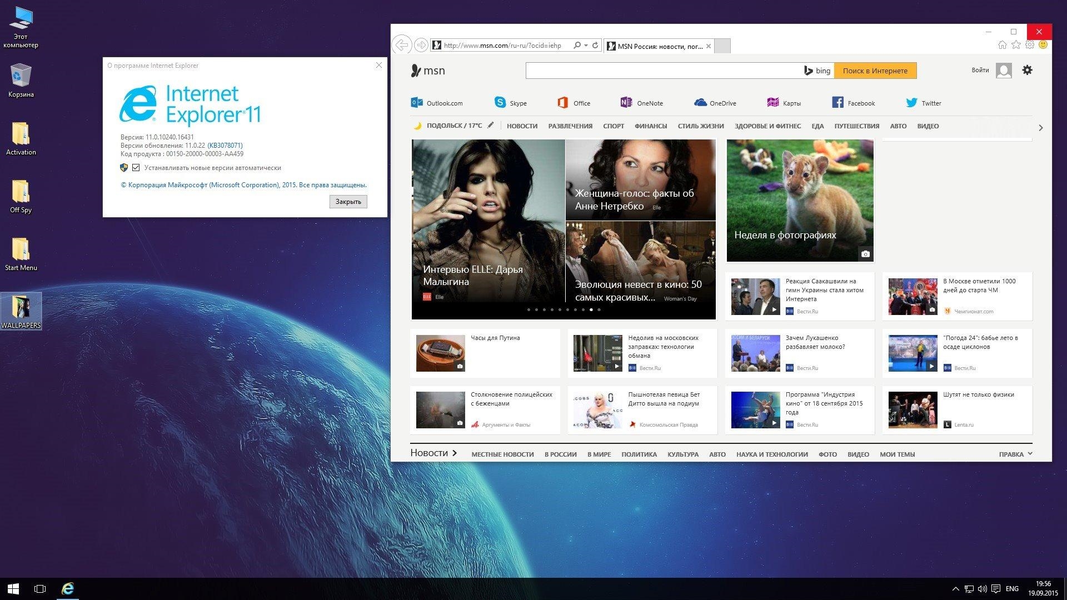Open the СПОРТ menu category
The image size is (1067, 600).
pos(614,126)
